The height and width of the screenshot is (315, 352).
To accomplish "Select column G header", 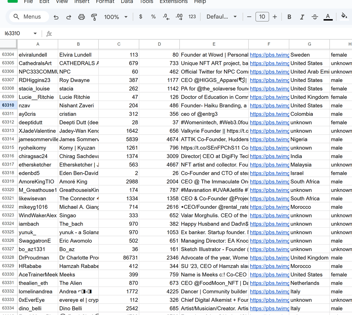I will pyautogui.click(x=309, y=44).
